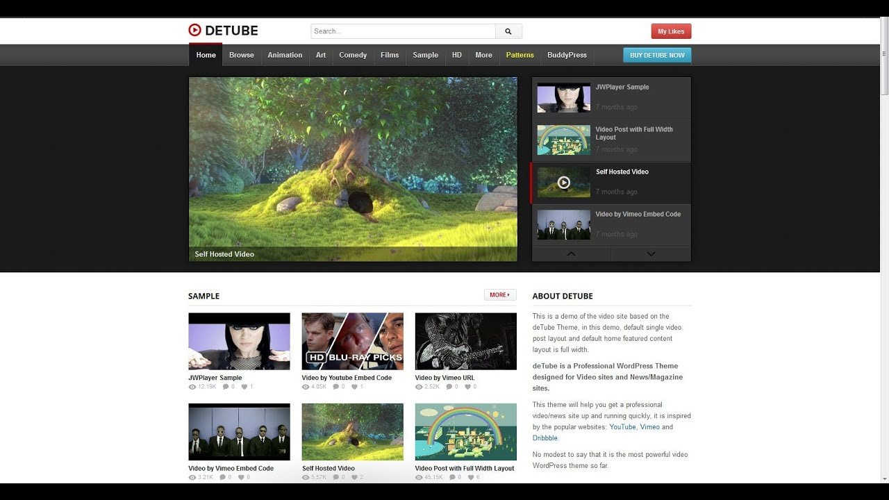Screen dimensions: 889x500
Task: Select Self Hosted Video in featured list
Action: pyautogui.click(x=611, y=183)
